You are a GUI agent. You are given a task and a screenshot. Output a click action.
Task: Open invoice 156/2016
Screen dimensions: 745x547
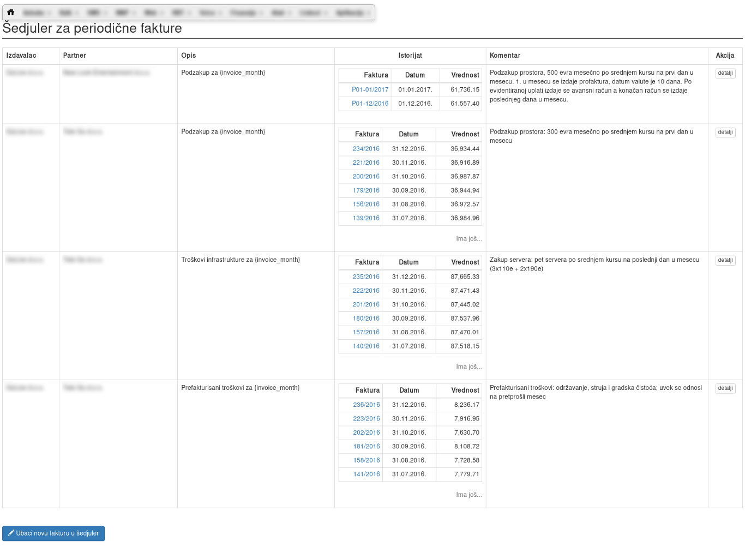pyautogui.click(x=366, y=205)
